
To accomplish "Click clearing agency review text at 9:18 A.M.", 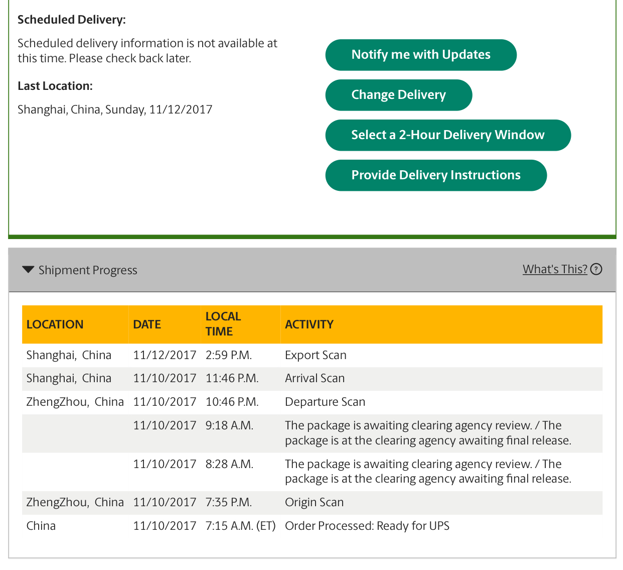I will pos(428,433).
